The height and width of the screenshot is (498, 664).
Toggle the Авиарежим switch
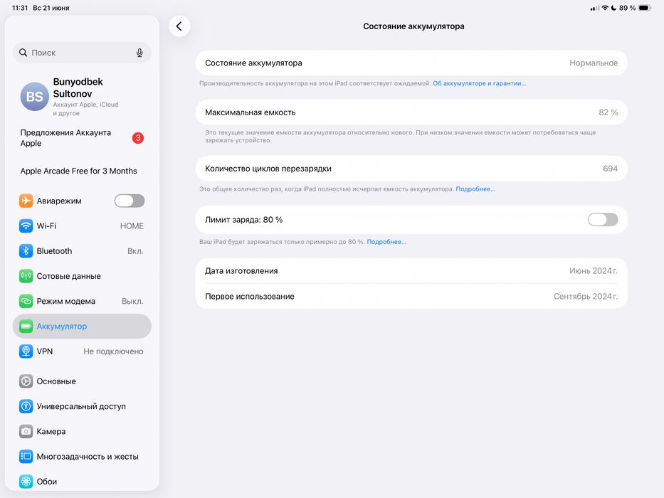(x=130, y=201)
